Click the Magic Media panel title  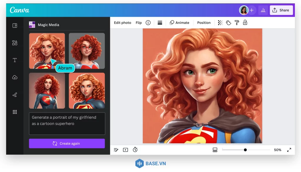(49, 25)
